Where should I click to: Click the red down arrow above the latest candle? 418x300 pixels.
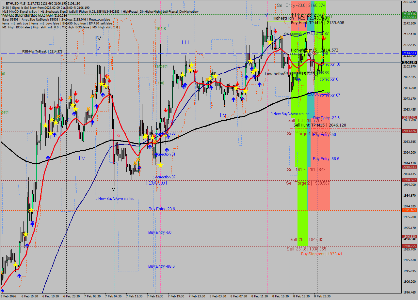[324, 38]
